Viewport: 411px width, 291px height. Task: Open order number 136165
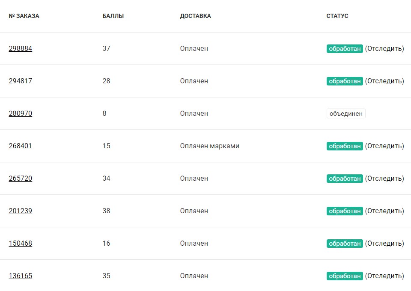click(x=21, y=276)
